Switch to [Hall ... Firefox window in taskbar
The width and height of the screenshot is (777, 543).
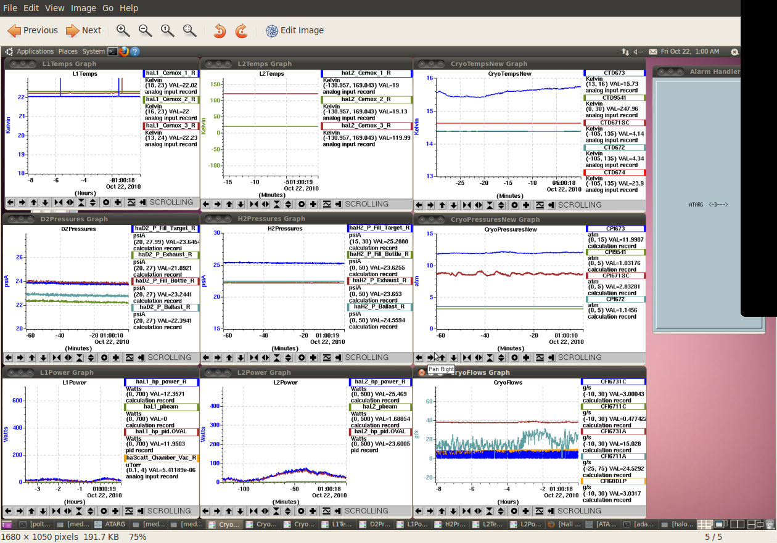[564, 525]
